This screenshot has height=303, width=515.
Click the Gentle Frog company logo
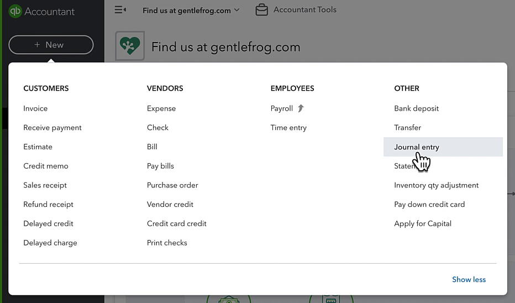[x=130, y=46]
